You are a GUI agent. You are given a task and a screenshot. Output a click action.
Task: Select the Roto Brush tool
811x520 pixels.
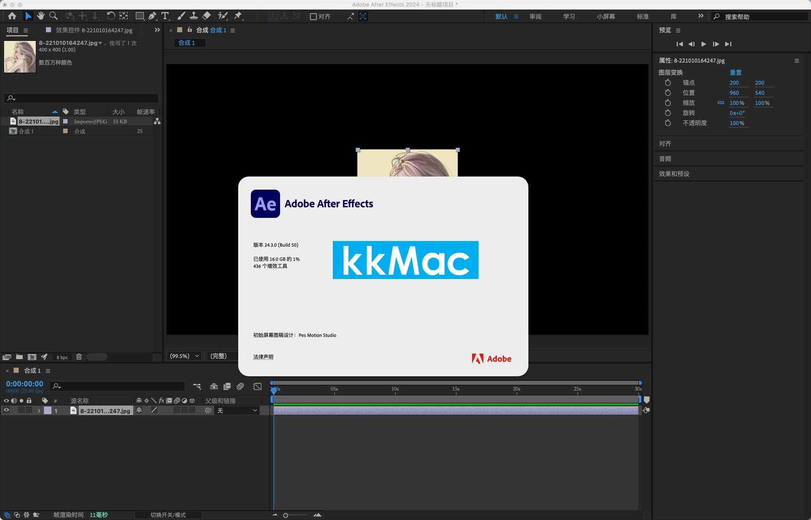coord(223,16)
